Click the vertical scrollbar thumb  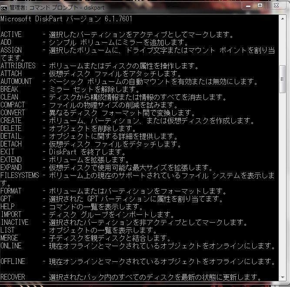pos(282,79)
